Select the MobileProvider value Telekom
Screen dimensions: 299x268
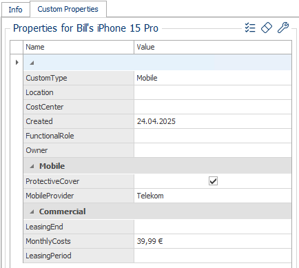[150, 196]
